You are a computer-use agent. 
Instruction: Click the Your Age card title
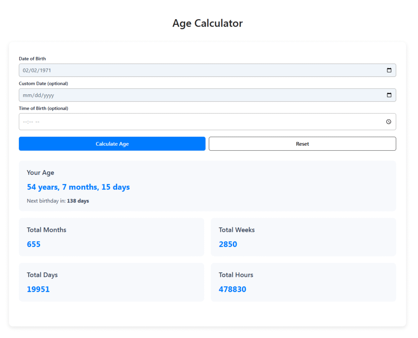[x=40, y=173]
